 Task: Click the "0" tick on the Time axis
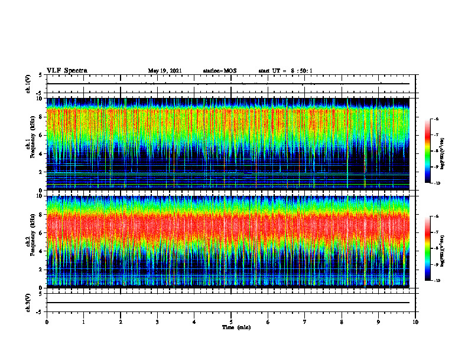[x=47, y=322]
